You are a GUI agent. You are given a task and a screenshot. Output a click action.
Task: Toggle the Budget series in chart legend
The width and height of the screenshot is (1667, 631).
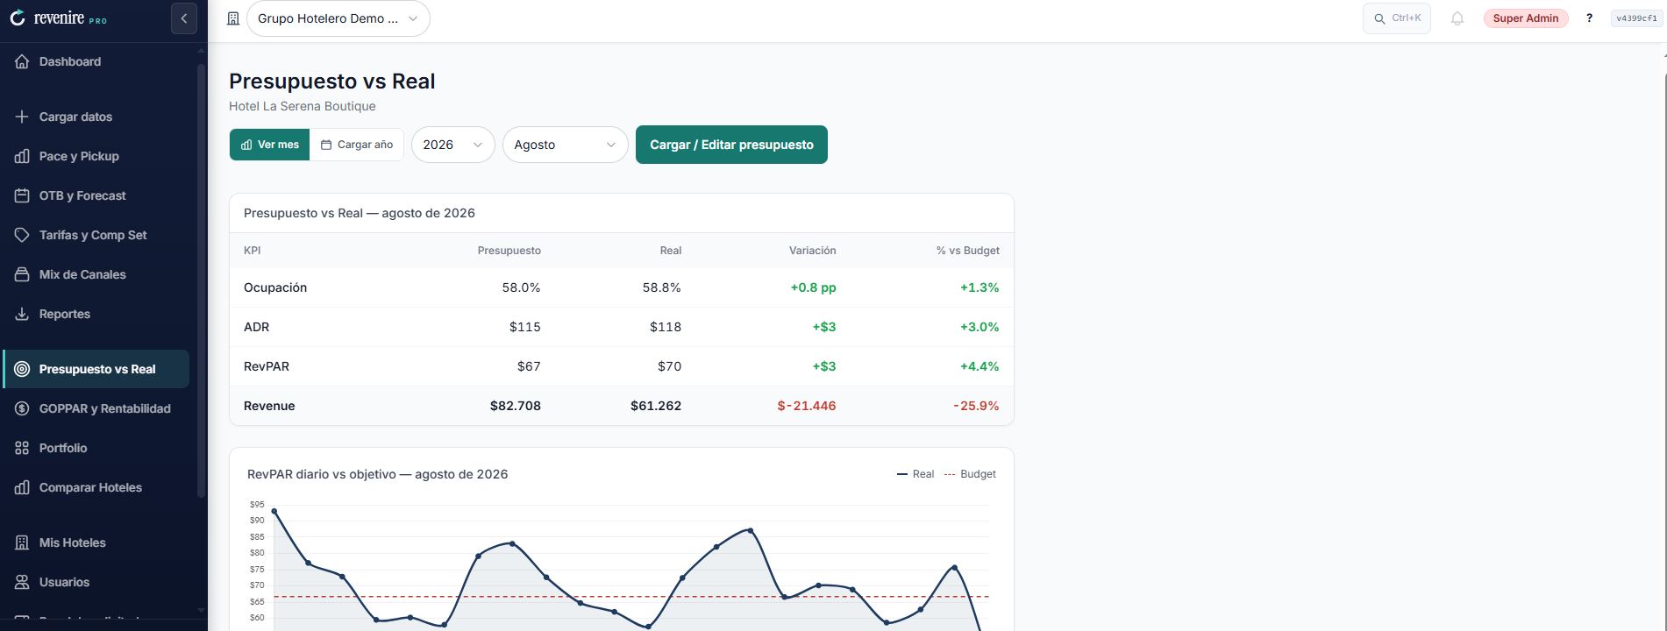click(970, 474)
